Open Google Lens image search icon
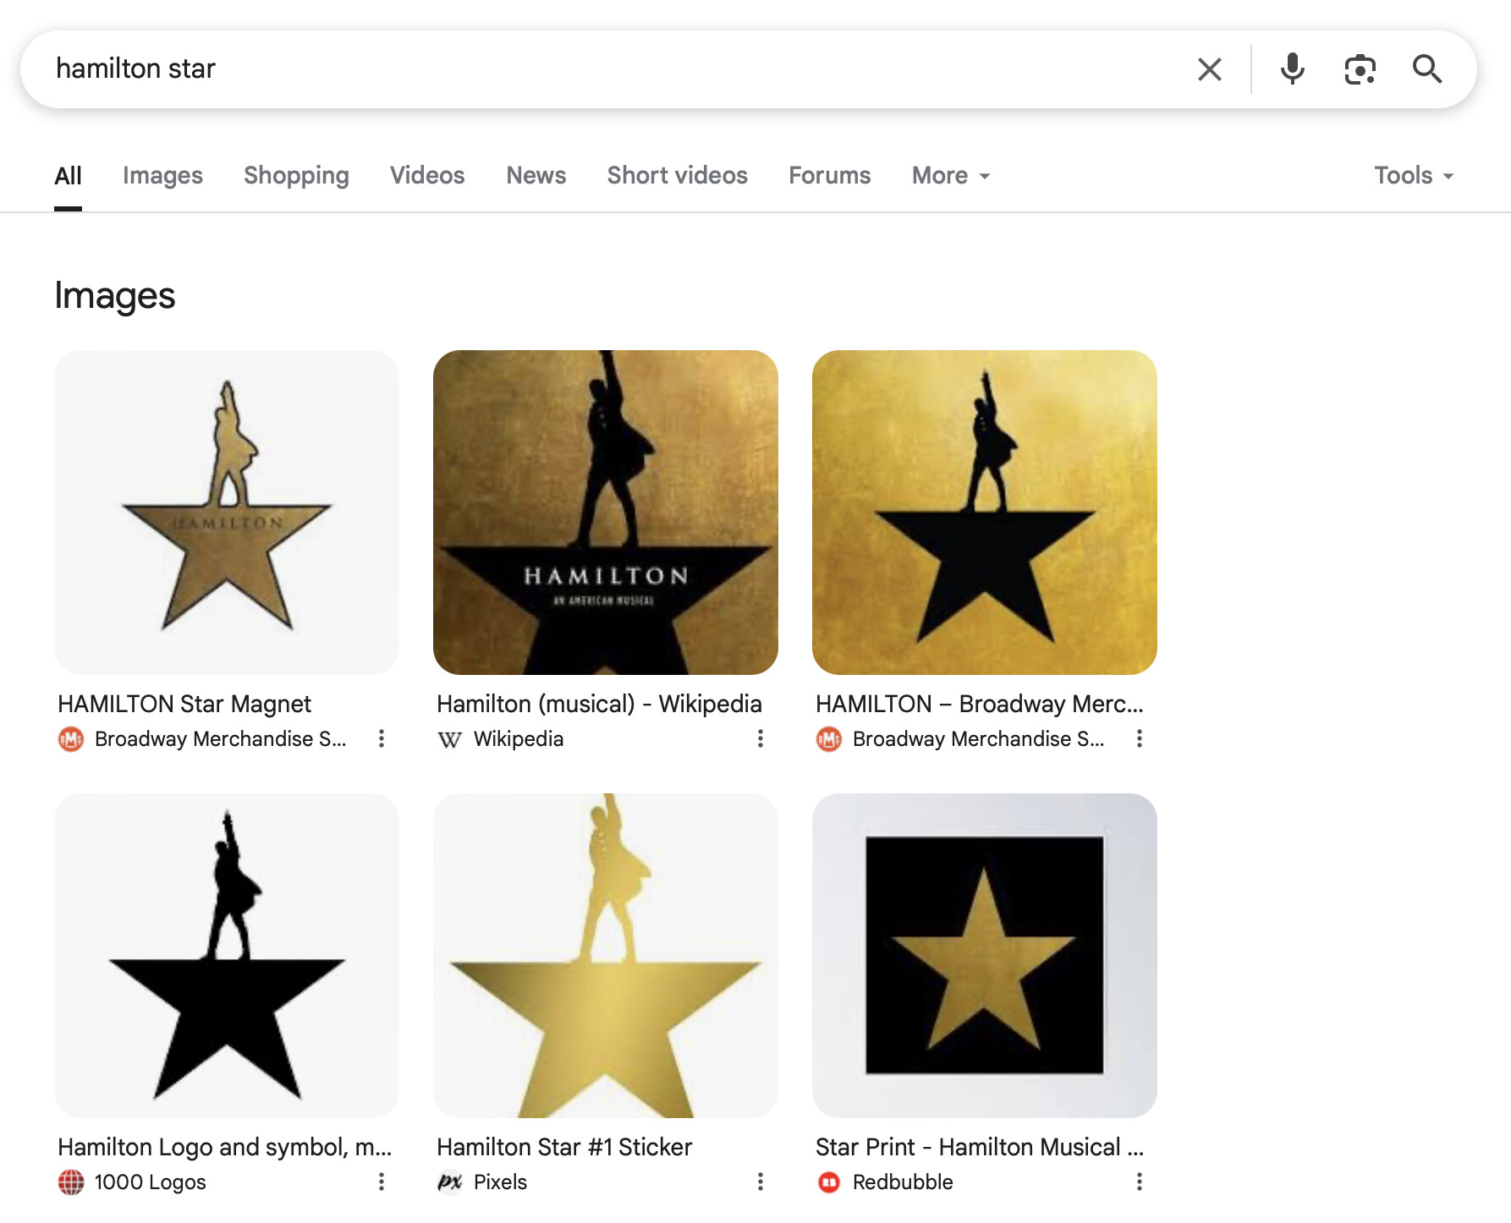Viewport: 1511px width, 1223px height. tap(1360, 69)
